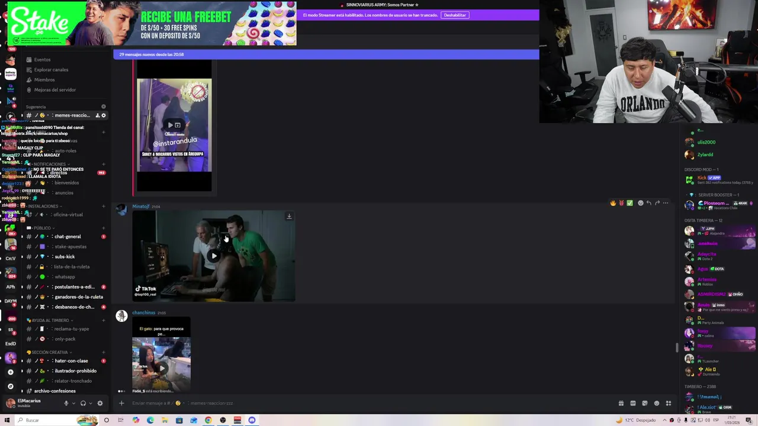Open the sticker picker
758x426 pixels.
(645, 403)
